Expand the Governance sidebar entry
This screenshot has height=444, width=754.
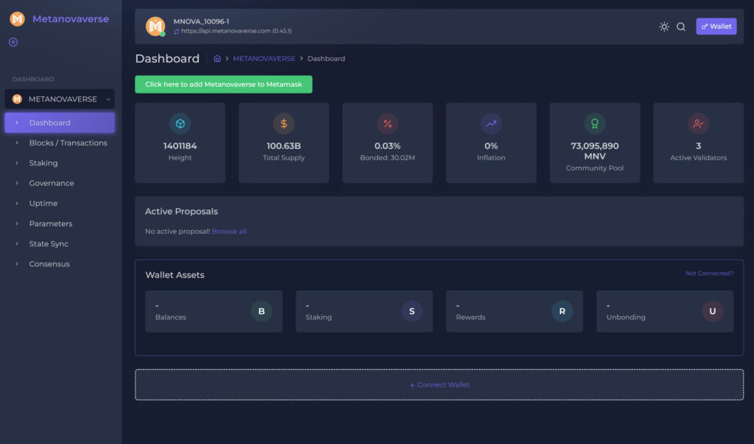(52, 183)
